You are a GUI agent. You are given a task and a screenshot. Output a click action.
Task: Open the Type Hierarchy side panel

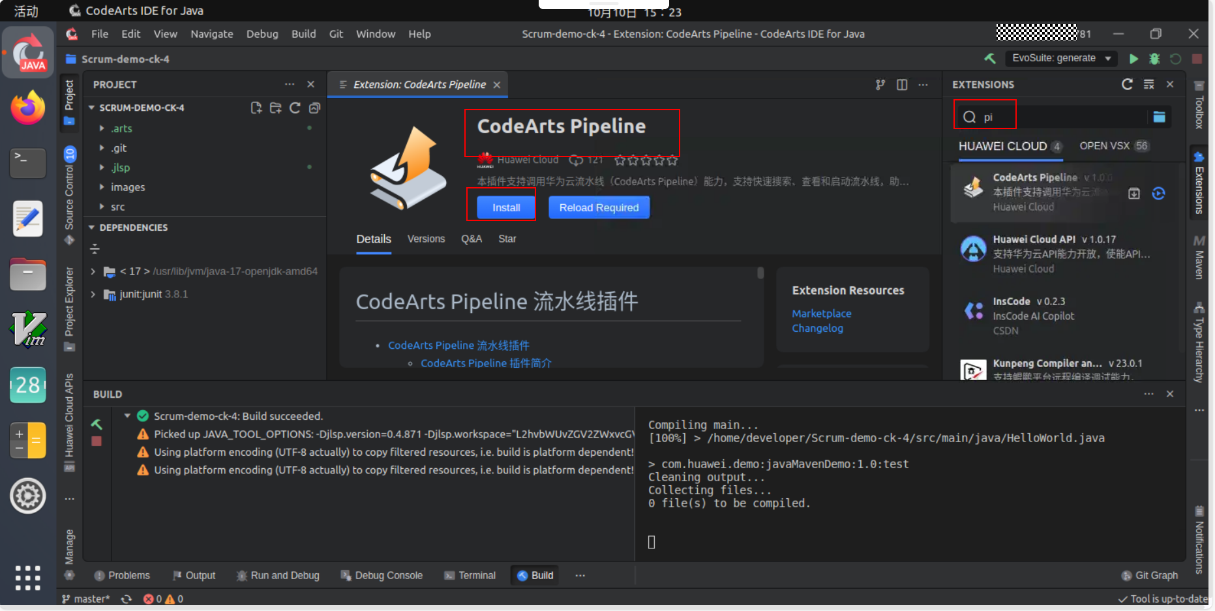click(1199, 342)
